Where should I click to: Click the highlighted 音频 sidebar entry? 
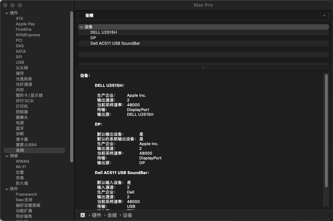[x=35, y=151]
